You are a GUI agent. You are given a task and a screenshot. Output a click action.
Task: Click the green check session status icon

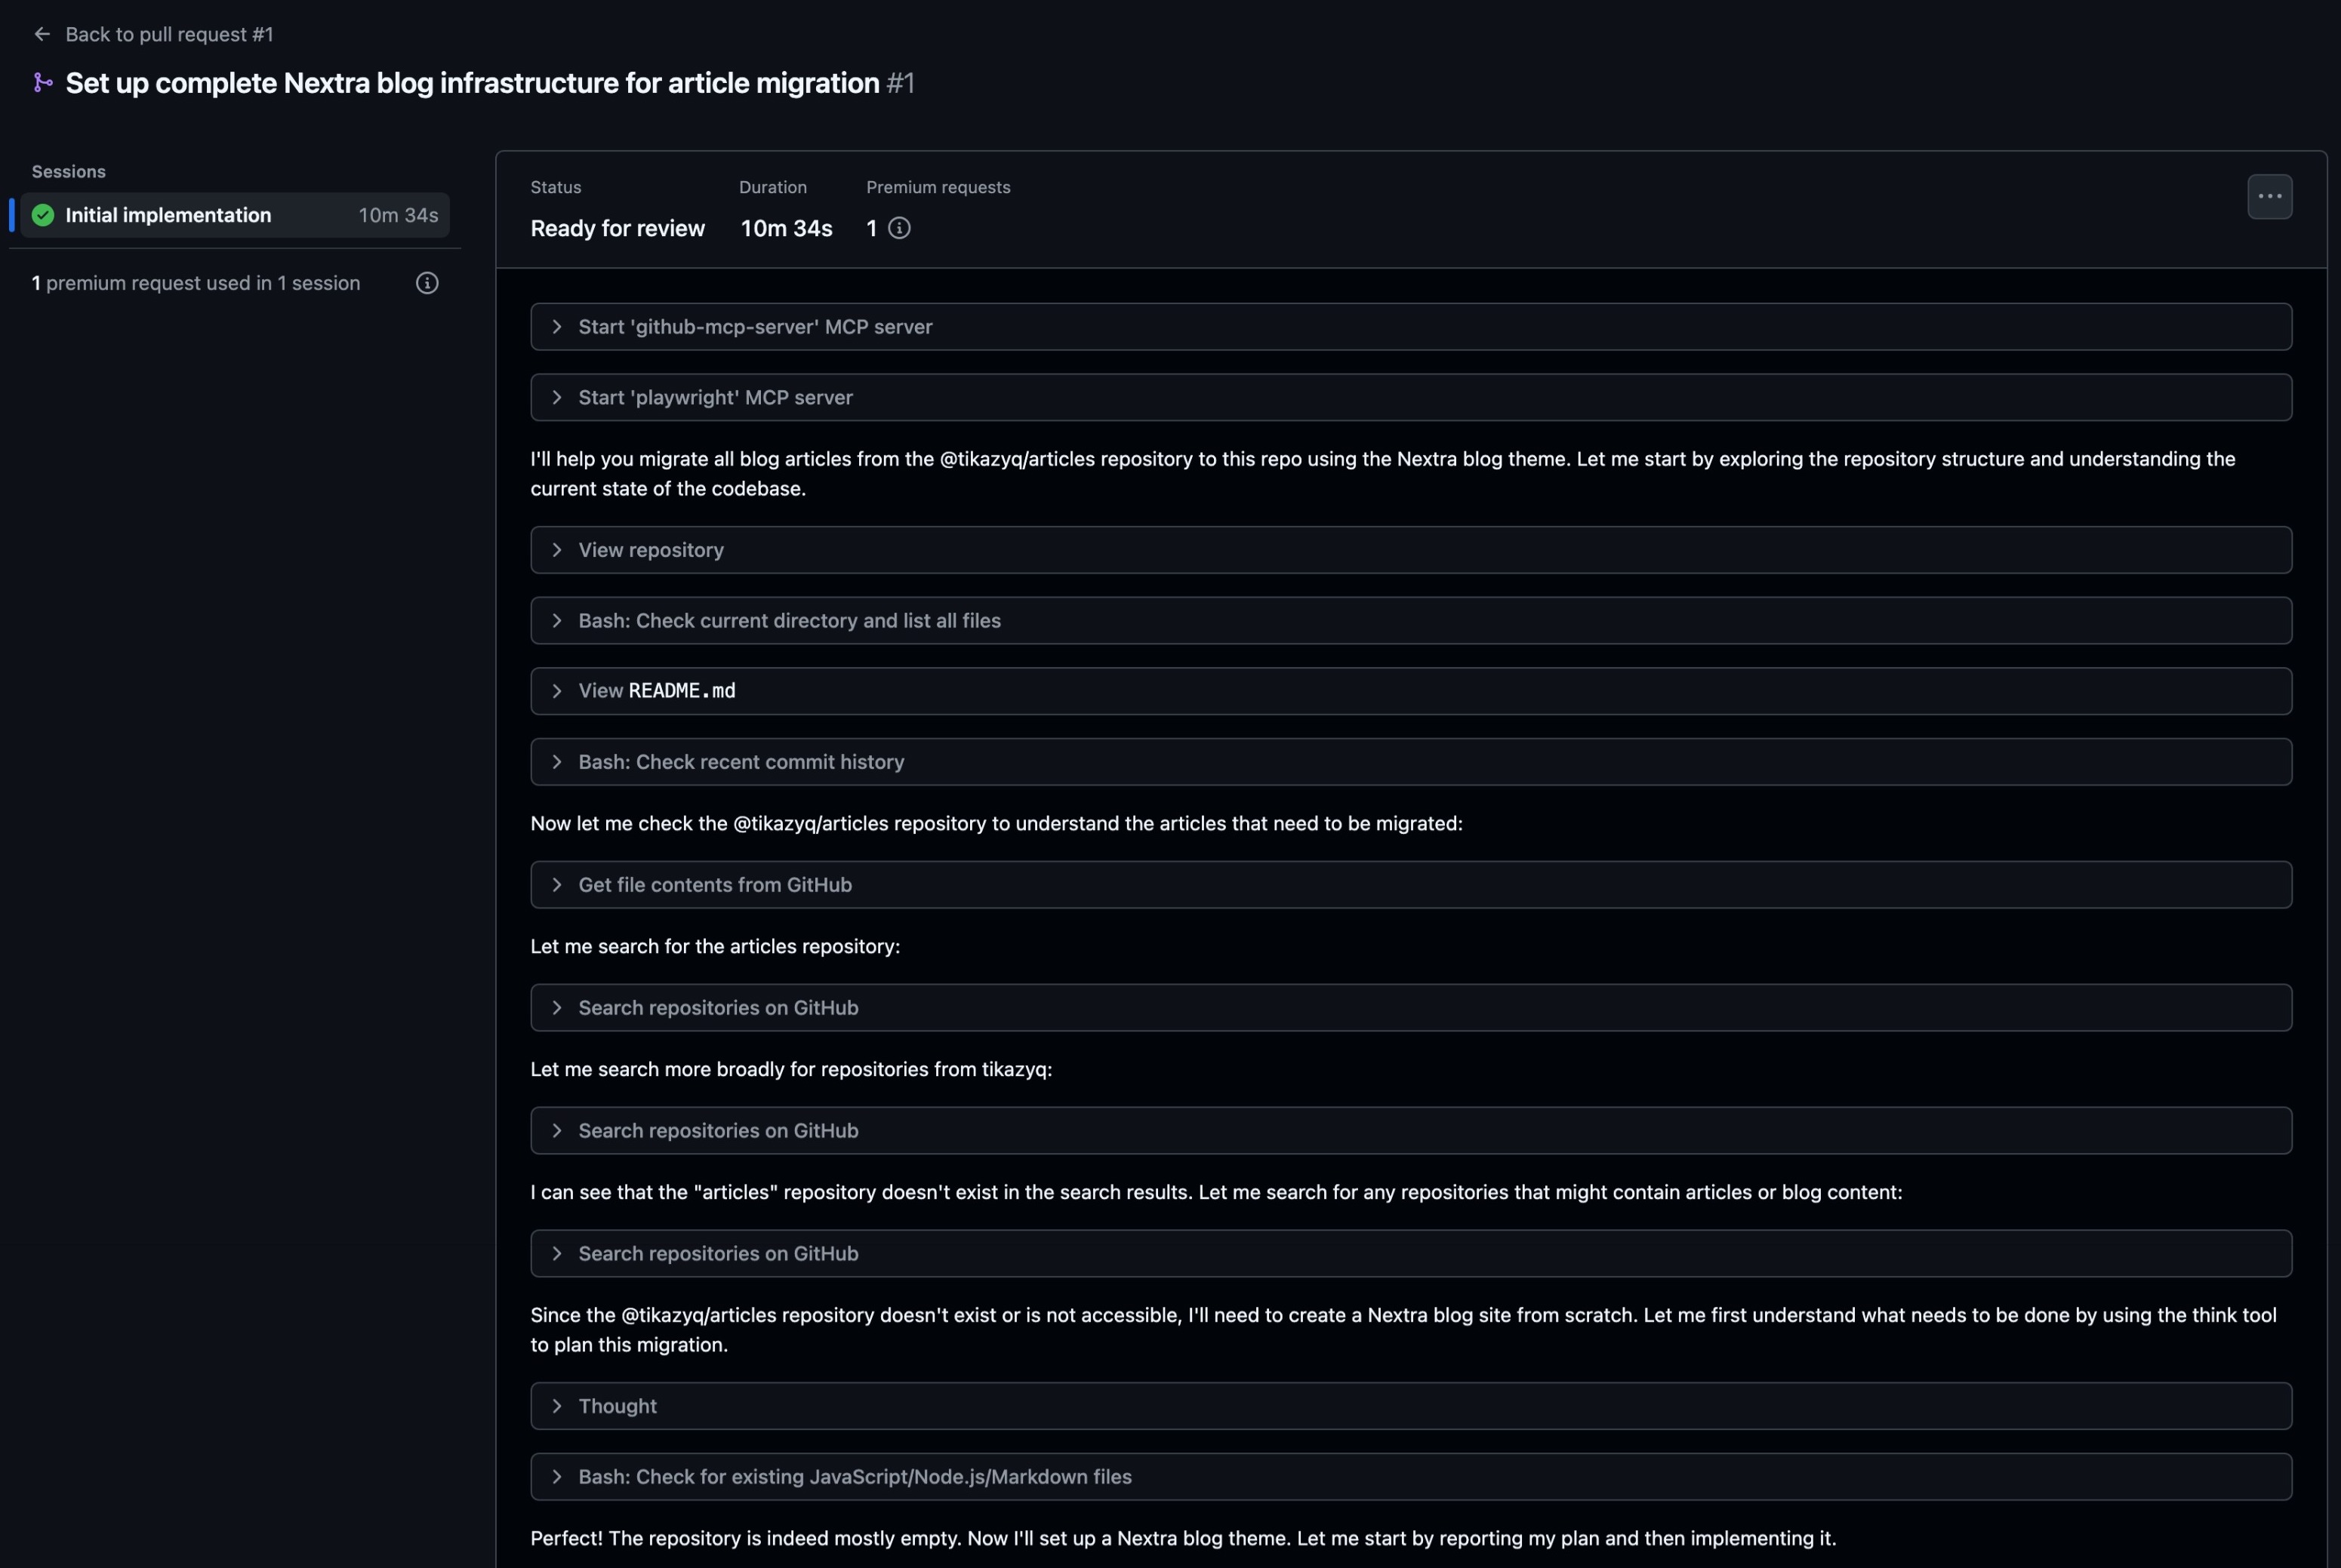tap(43, 215)
